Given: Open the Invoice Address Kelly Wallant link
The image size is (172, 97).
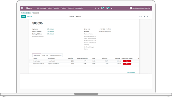Looking at the screenshot, I should [50, 32].
